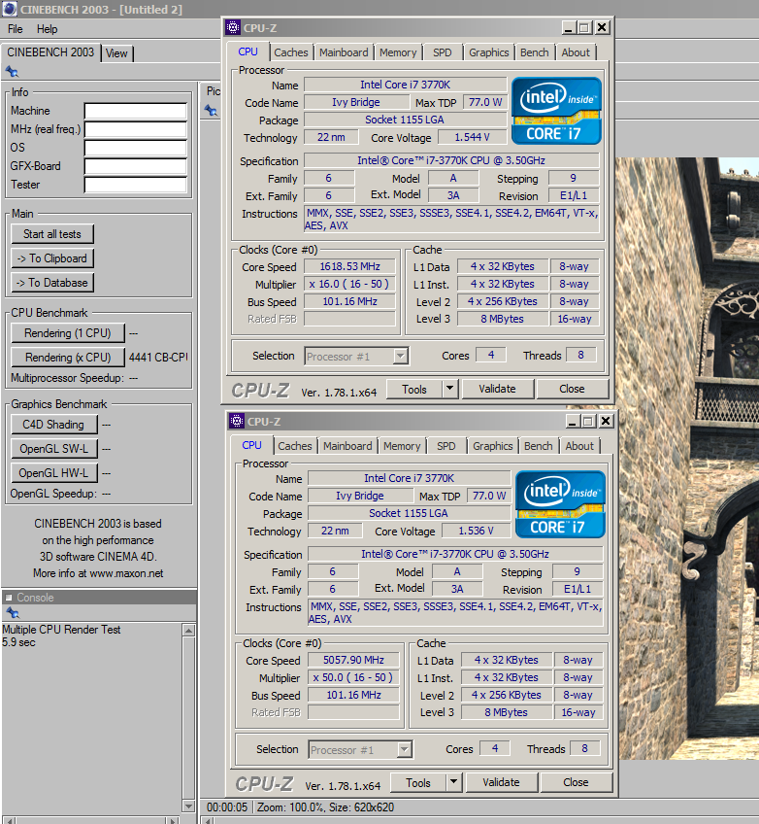759x824 pixels.
Task: Click the Start all tests button
Action: point(52,234)
